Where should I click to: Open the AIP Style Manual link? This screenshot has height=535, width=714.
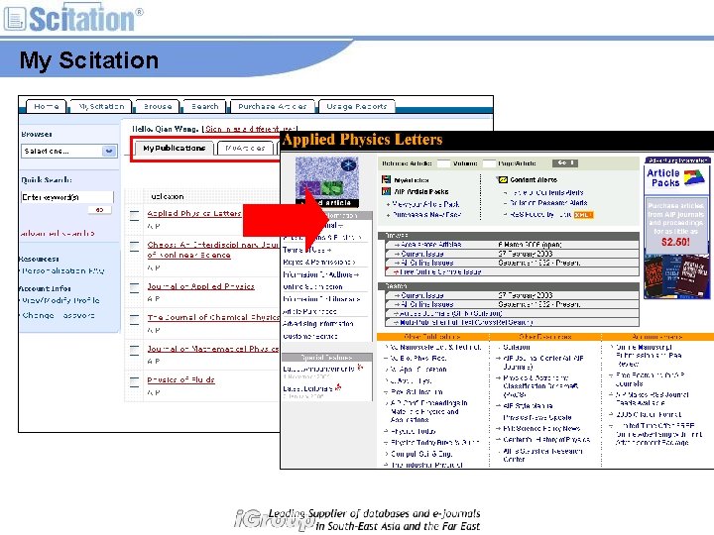529,406
